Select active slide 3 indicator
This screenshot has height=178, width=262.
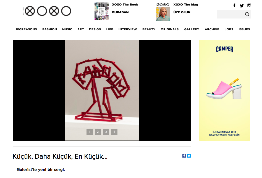pyautogui.click(x=106, y=132)
